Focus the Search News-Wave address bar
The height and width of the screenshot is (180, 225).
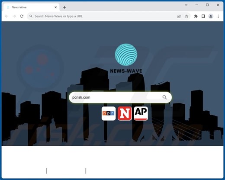pos(109,16)
